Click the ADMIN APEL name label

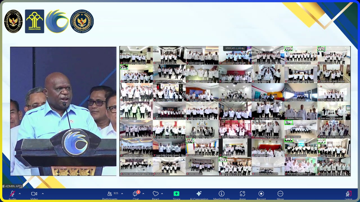coord(13,186)
